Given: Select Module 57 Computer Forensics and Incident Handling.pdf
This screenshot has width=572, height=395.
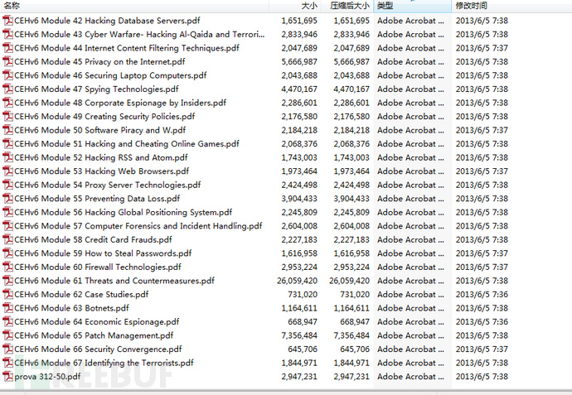Looking at the screenshot, I should (138, 226).
